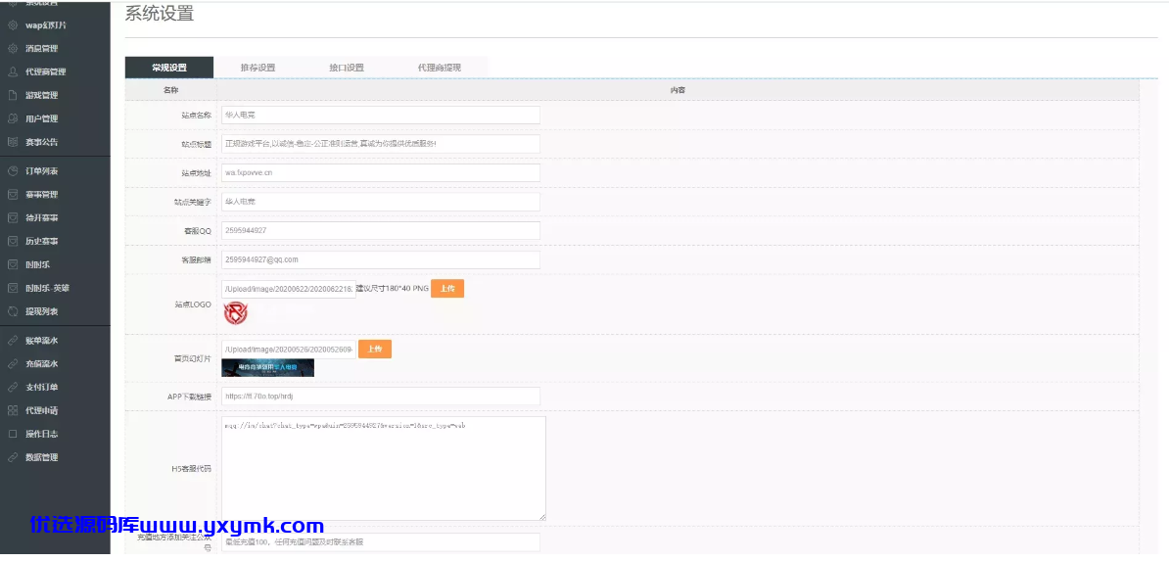
Task: Select the 游戏管理 document icon
Action: point(13,95)
